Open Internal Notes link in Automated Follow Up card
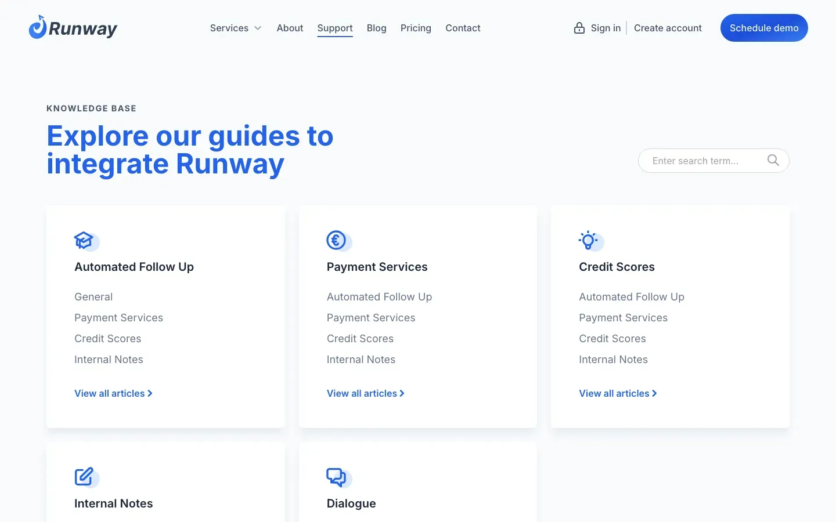 [x=109, y=360]
